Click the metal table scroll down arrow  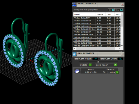click(x=122, y=46)
